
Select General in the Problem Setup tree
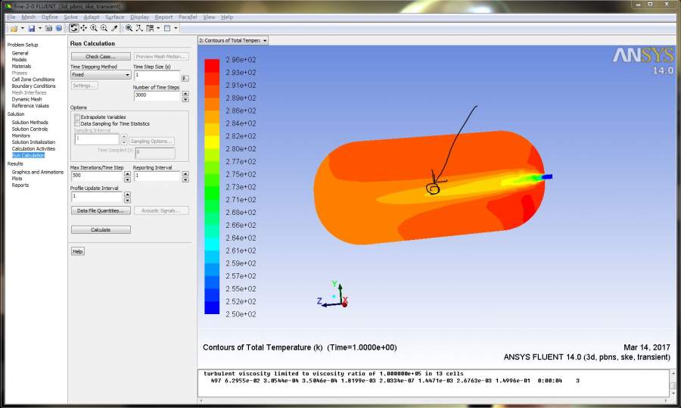coord(20,53)
